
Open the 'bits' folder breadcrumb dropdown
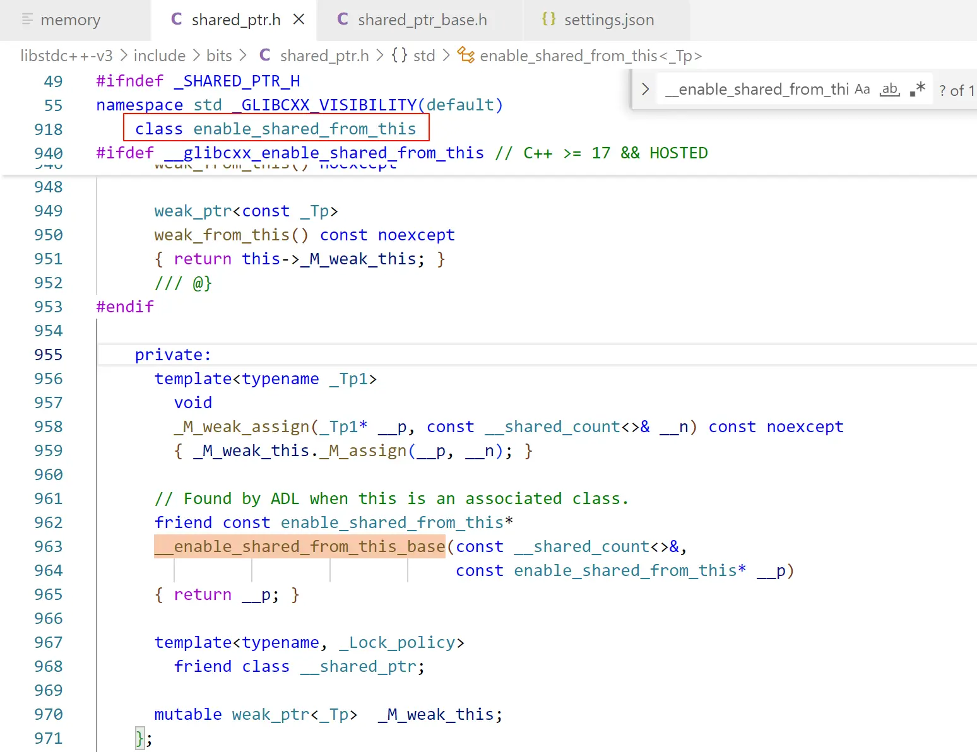point(219,56)
